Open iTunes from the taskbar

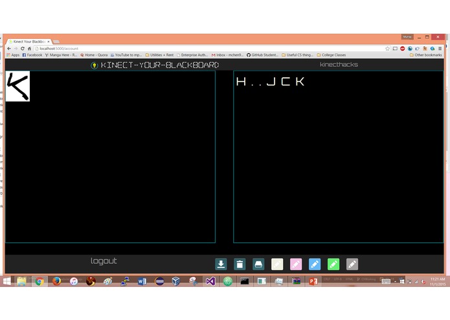click(x=74, y=281)
